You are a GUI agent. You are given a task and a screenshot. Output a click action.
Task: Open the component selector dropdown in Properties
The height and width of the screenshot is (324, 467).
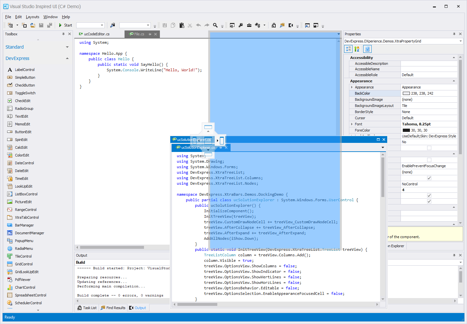click(461, 41)
